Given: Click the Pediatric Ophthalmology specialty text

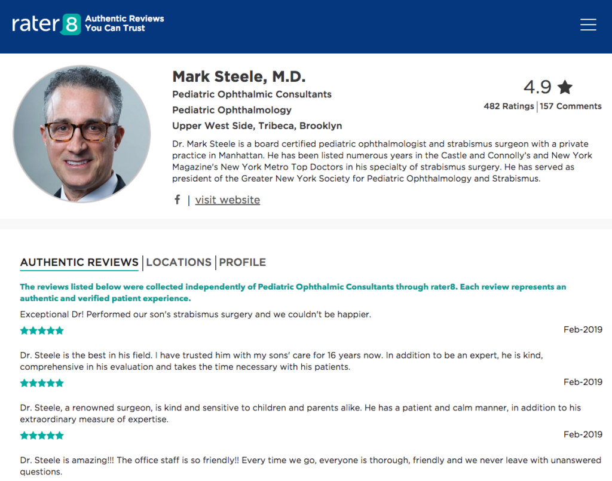Looking at the screenshot, I should 232,110.
